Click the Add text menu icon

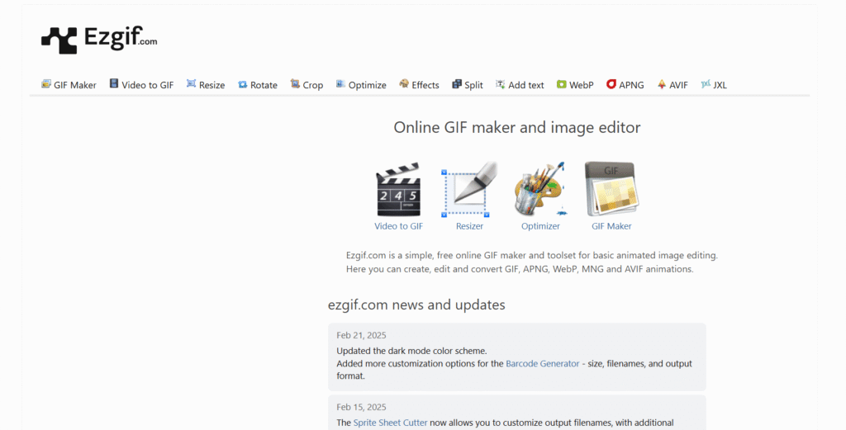(501, 84)
